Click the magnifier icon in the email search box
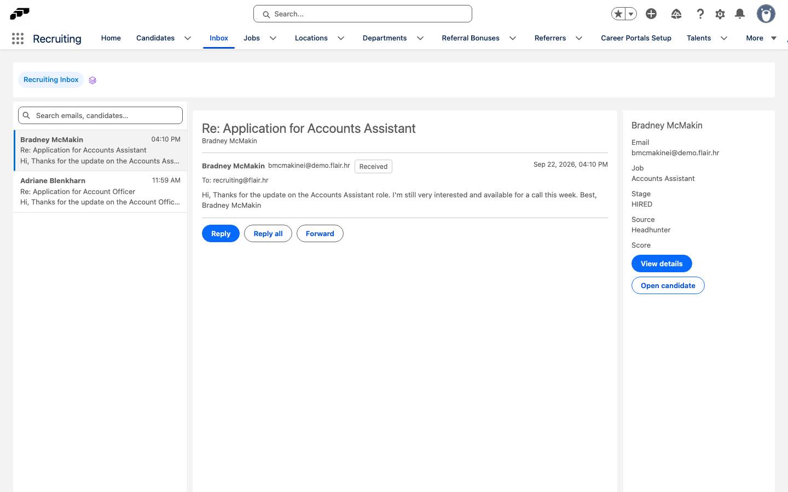Image resolution: width=788 pixels, height=492 pixels. coord(26,115)
